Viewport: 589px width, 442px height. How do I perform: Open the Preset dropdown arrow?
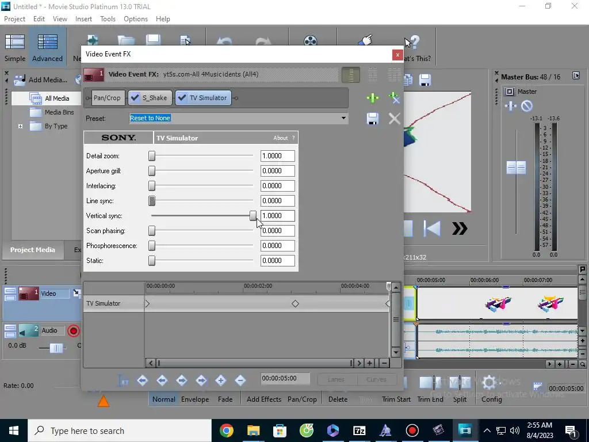(343, 118)
